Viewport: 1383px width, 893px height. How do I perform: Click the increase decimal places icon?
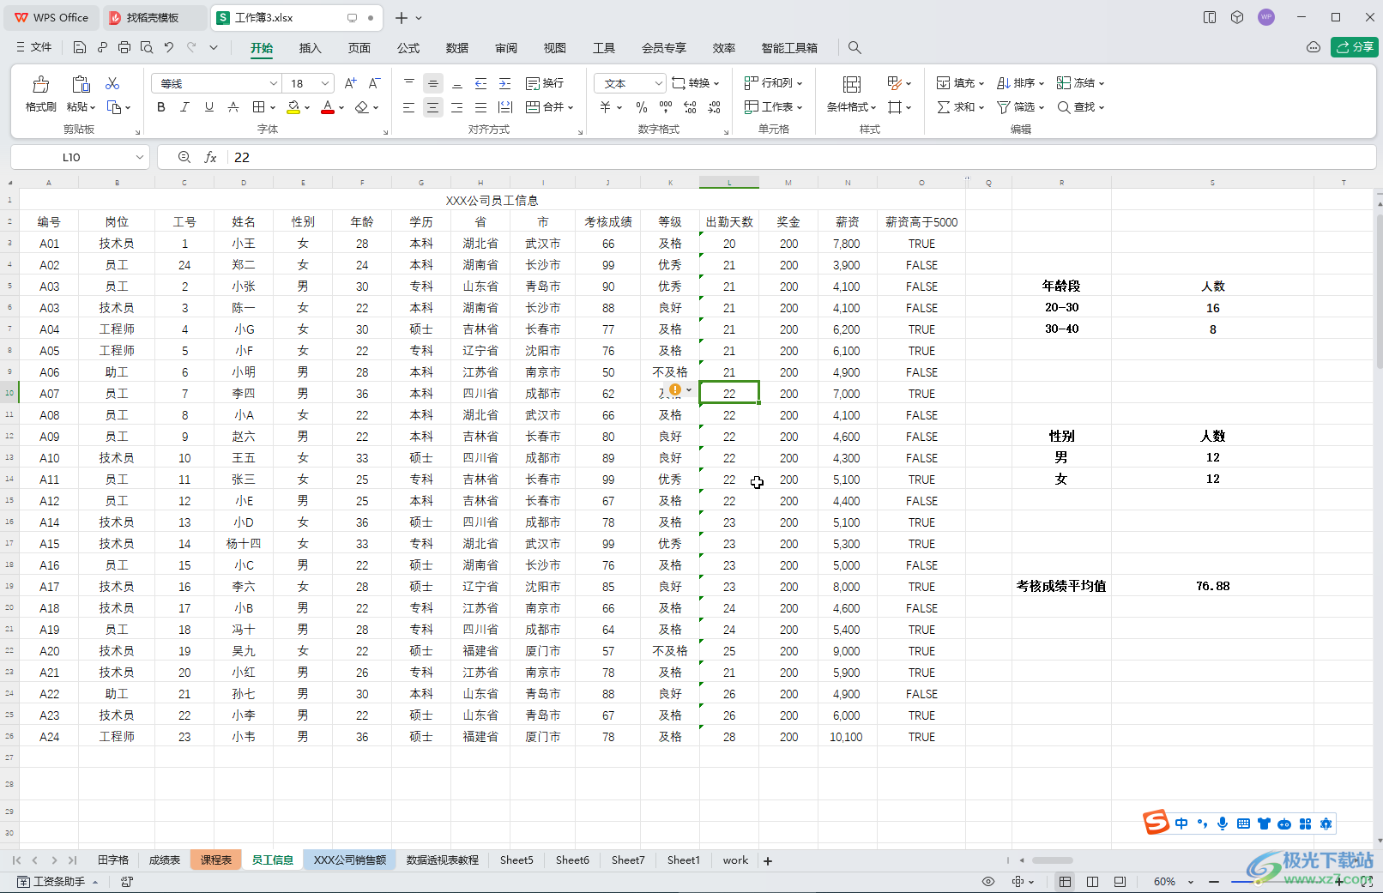(x=690, y=107)
